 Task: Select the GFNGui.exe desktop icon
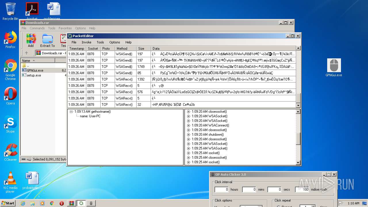334,68
